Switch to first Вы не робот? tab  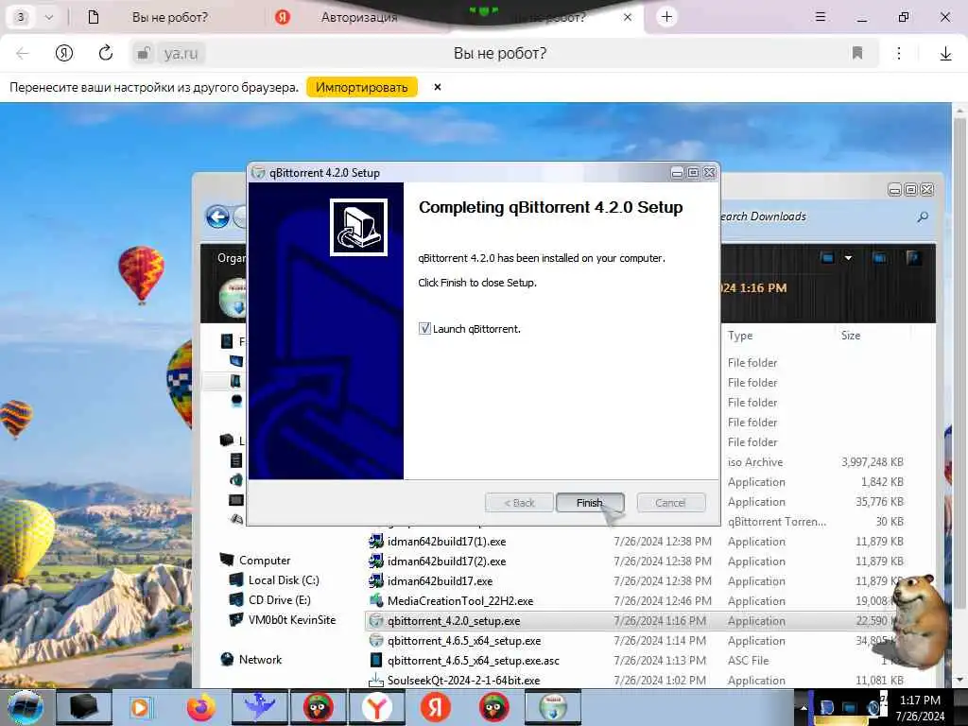170,17
